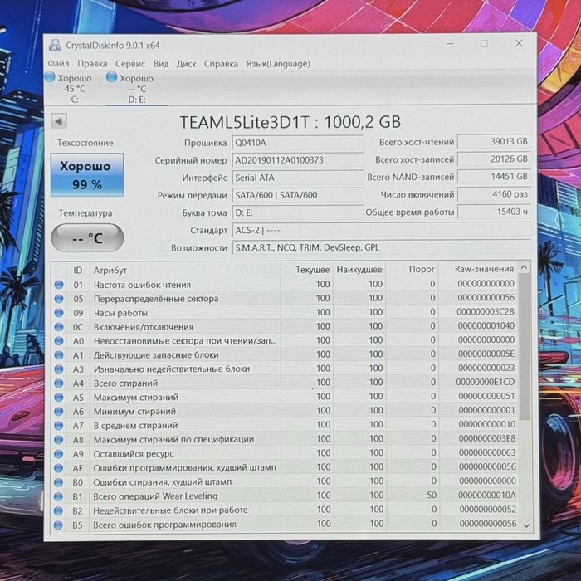Viewport: 581px width, 581px height.
Task: Click status icon for attribute 09 Часы работы
Action: pos(59,313)
